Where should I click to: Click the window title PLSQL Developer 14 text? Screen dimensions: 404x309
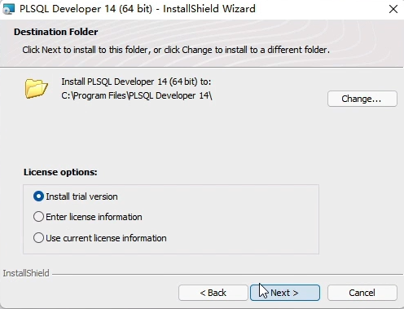[68, 9]
